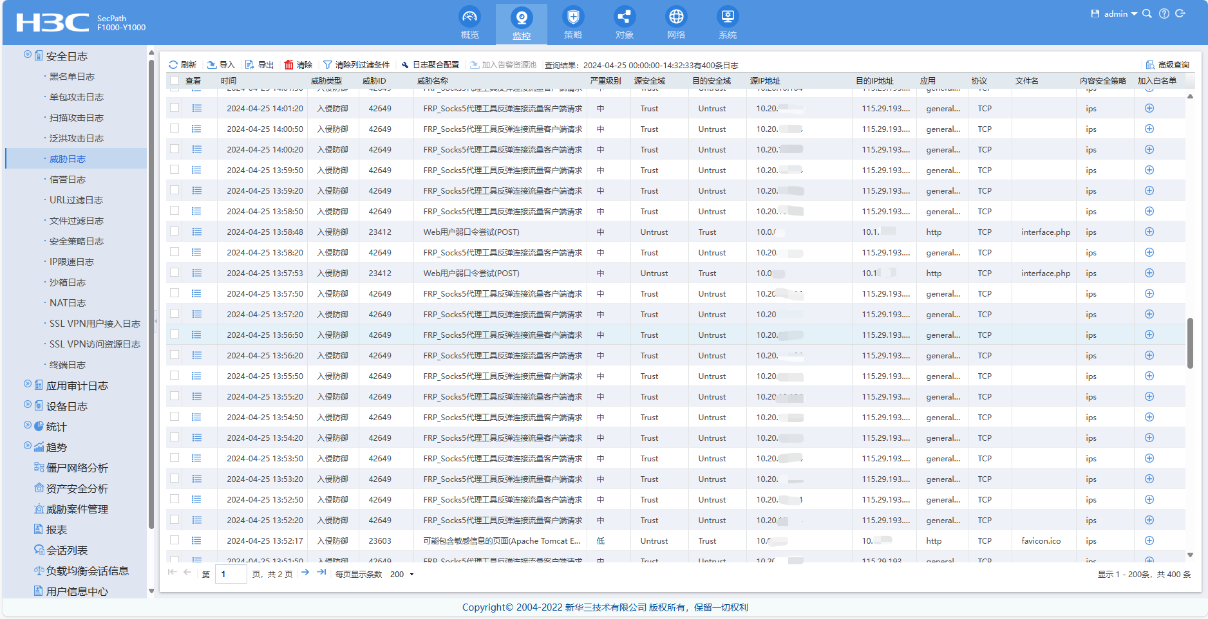Toggle the select-all checkbox in table header
Screen dimensions: 1208x619
pos(175,80)
